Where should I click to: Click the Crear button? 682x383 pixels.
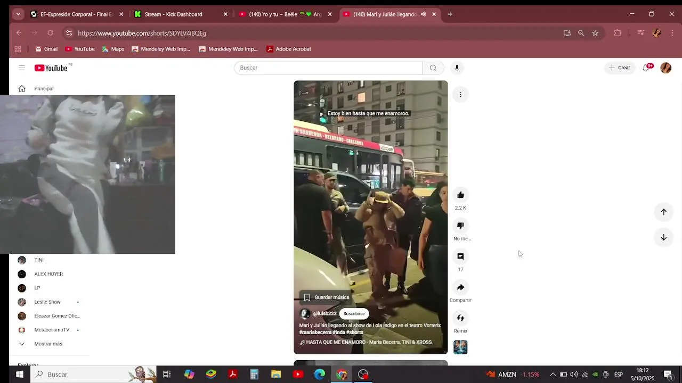tap(620, 68)
